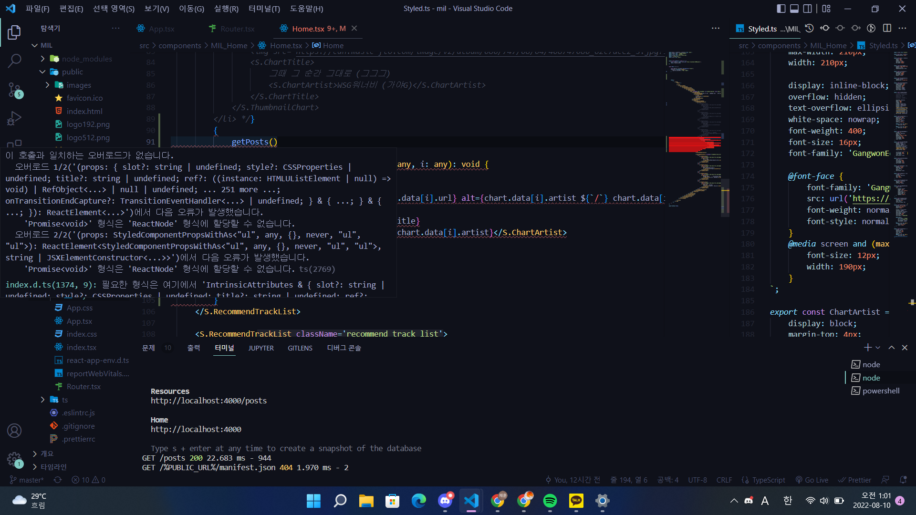Click the synchronize changes status bar icon
The width and height of the screenshot is (916, 515).
(58, 480)
